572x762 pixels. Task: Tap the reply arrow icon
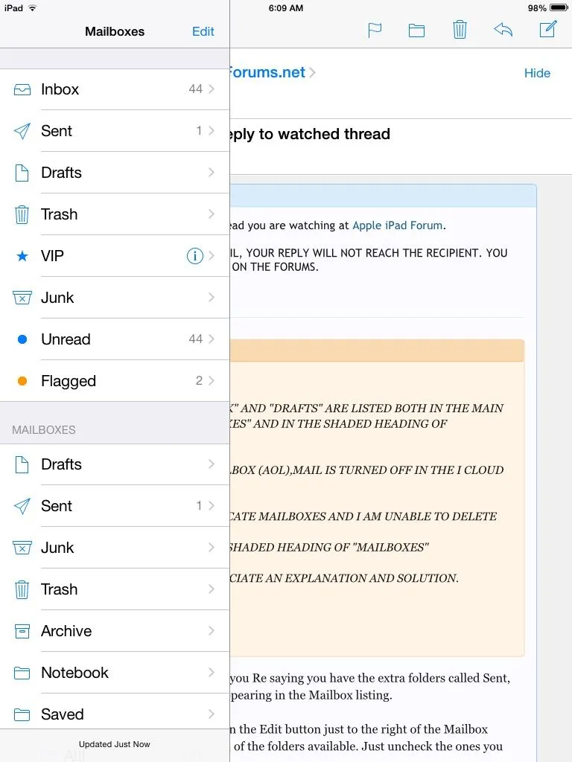503,31
